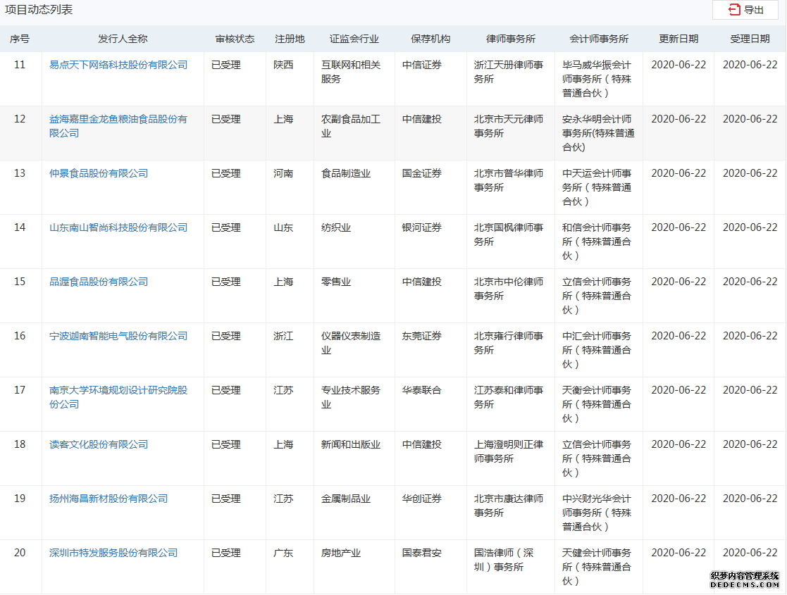The width and height of the screenshot is (787, 595).
Task: Click the 审核状态 column header
Action: pyautogui.click(x=235, y=39)
